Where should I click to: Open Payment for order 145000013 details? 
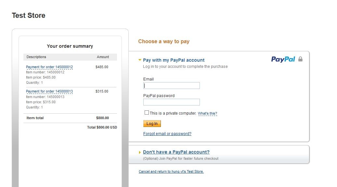click(x=49, y=91)
